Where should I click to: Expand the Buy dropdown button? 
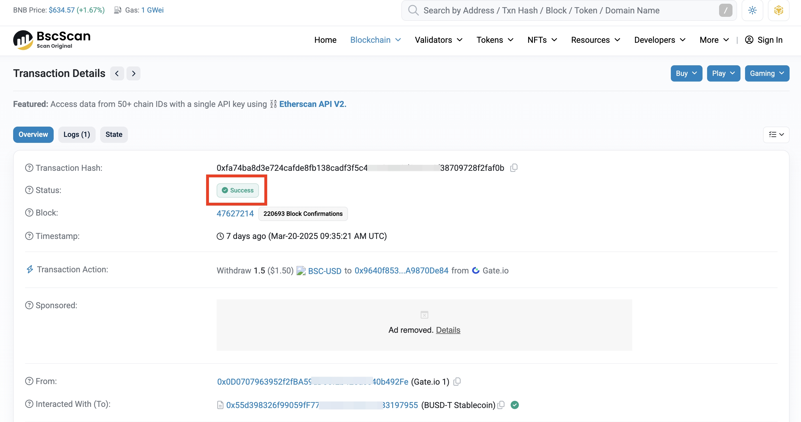coord(686,74)
